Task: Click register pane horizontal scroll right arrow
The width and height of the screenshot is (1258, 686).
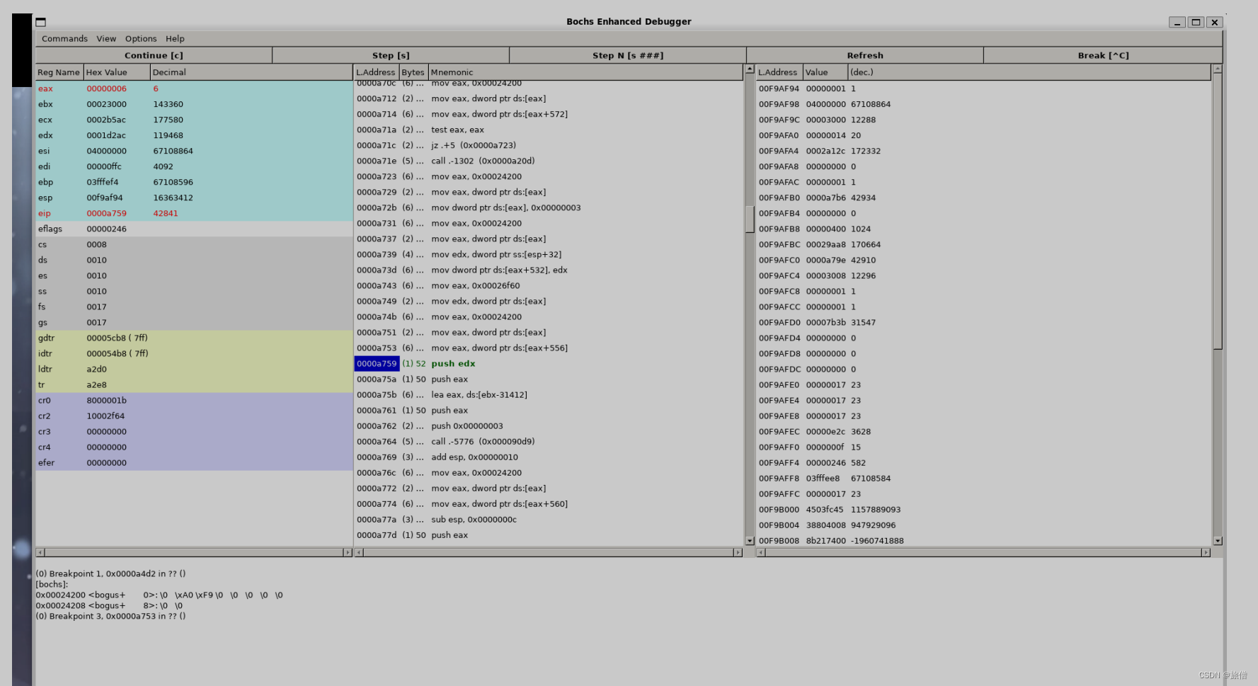Action: (348, 552)
